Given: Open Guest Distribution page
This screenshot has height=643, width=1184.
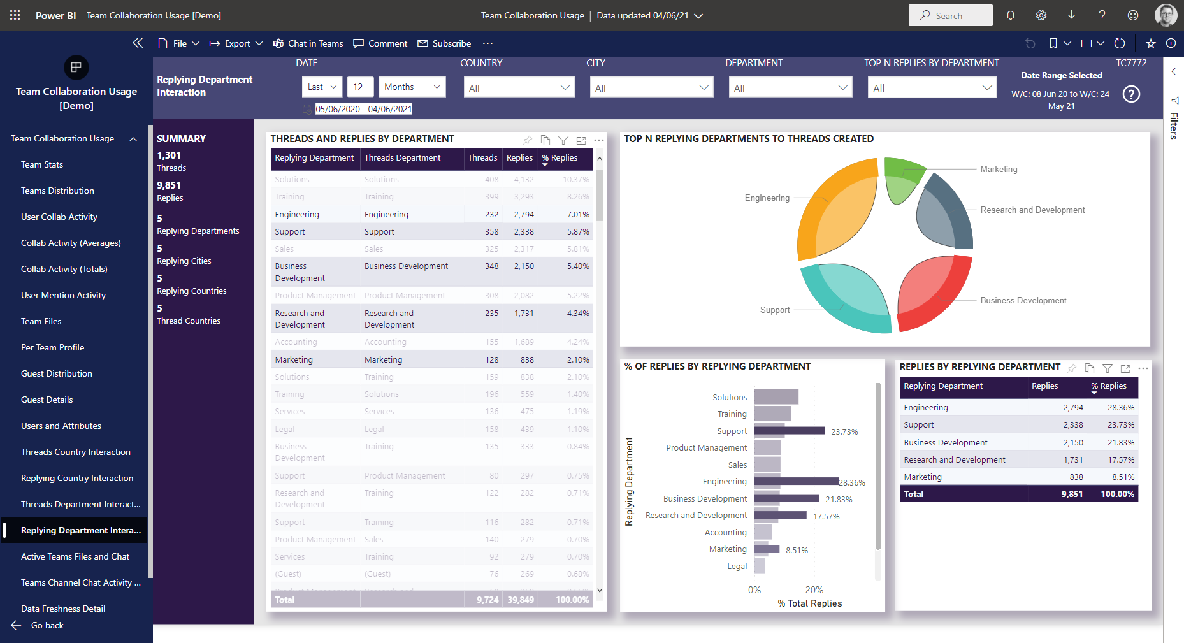Looking at the screenshot, I should (x=57, y=373).
